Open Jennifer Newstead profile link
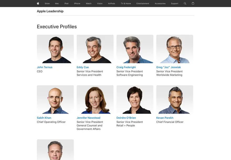 88,118
